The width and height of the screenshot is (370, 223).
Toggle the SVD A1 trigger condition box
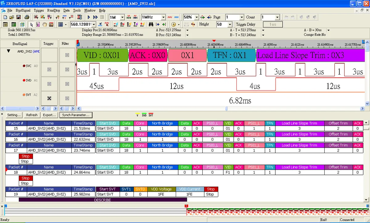coord(49,84)
